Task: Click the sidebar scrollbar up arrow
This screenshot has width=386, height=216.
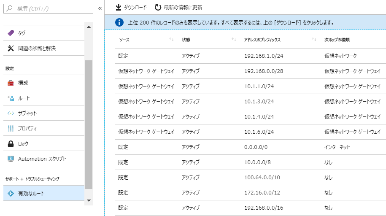Action: [x=89, y=27]
